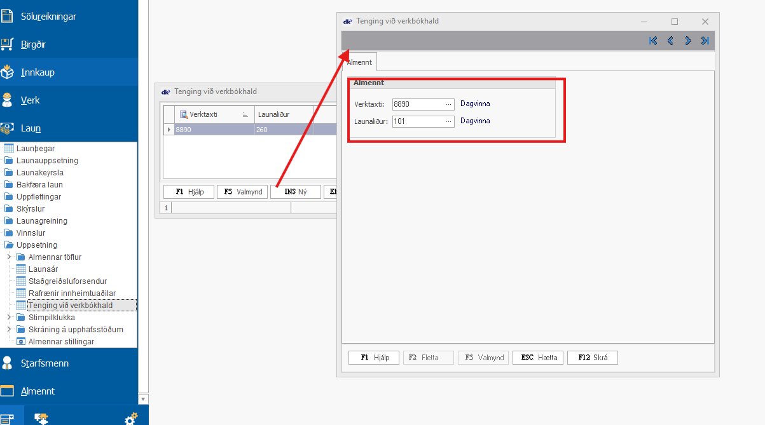Image resolution: width=765 pixels, height=425 pixels.
Task: Click the INS Ný button
Action: 295,192
